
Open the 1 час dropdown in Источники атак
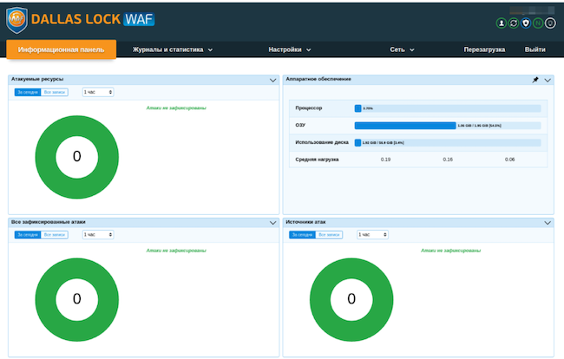click(372, 235)
